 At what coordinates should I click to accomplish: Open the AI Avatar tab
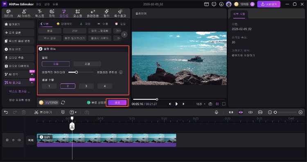coord(24,13)
